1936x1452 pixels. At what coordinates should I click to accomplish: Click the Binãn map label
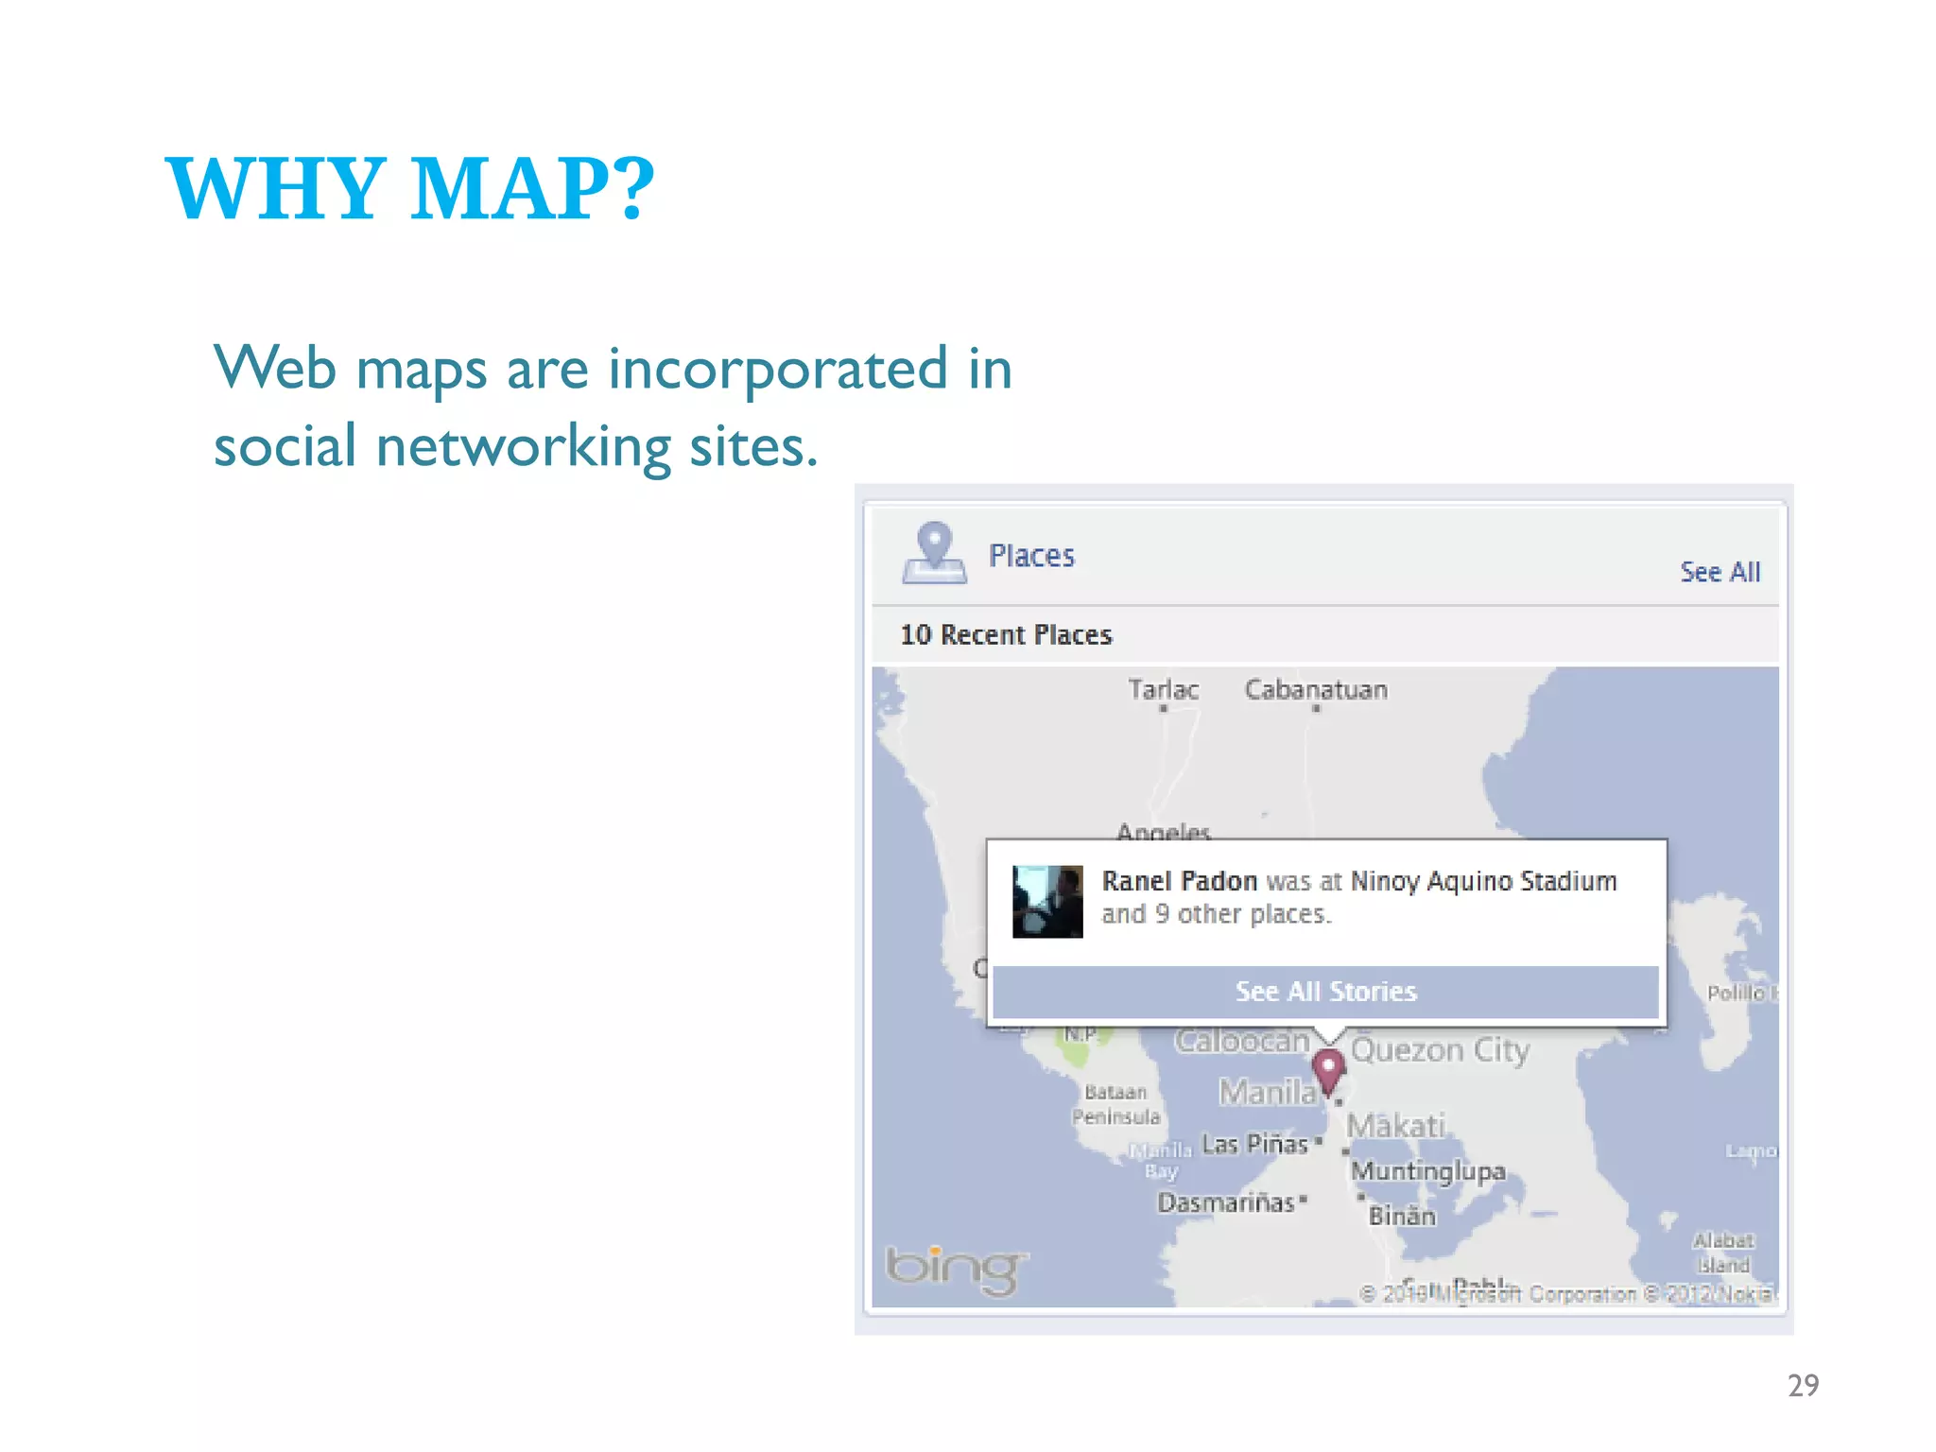coord(1402,1216)
